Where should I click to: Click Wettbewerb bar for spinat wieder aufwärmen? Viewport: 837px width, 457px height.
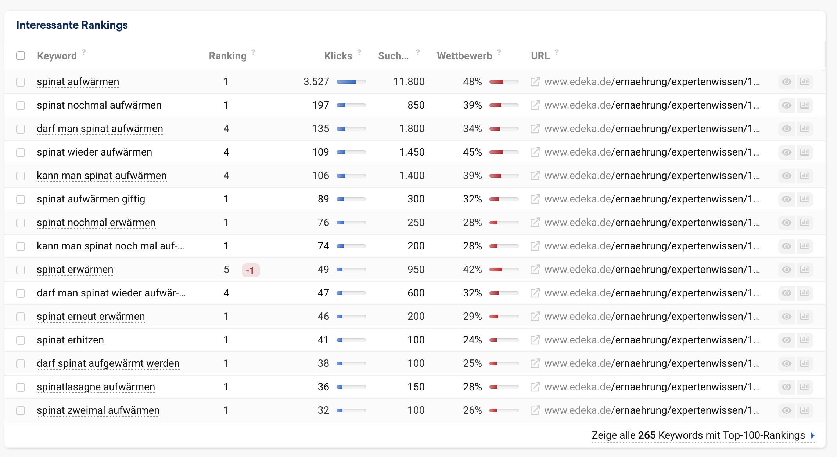point(504,152)
